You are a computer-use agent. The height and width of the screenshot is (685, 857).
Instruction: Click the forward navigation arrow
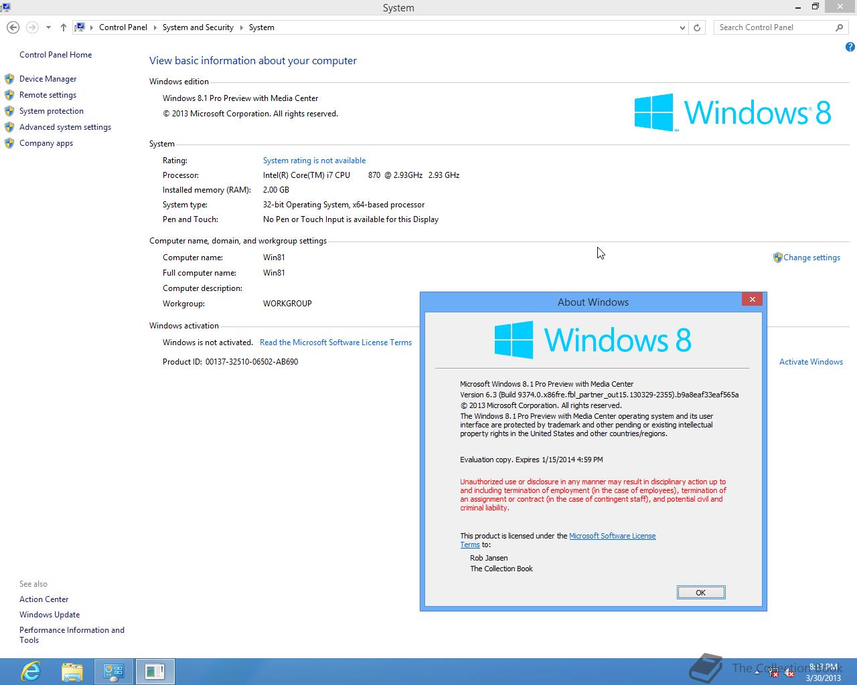click(32, 27)
